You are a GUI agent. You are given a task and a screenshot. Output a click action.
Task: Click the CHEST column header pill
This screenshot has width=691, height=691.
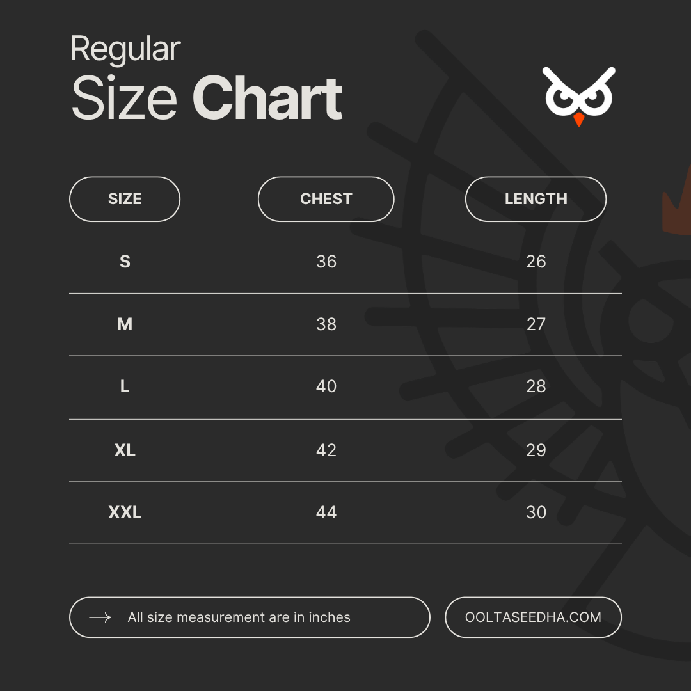tap(326, 199)
